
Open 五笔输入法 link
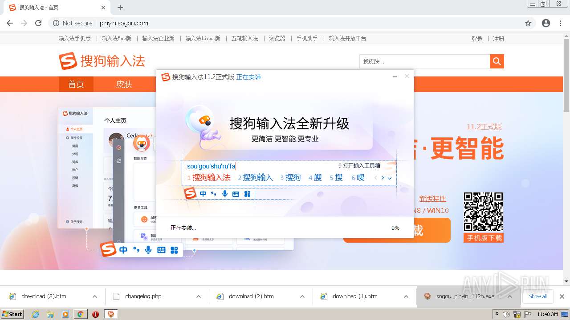click(x=244, y=39)
